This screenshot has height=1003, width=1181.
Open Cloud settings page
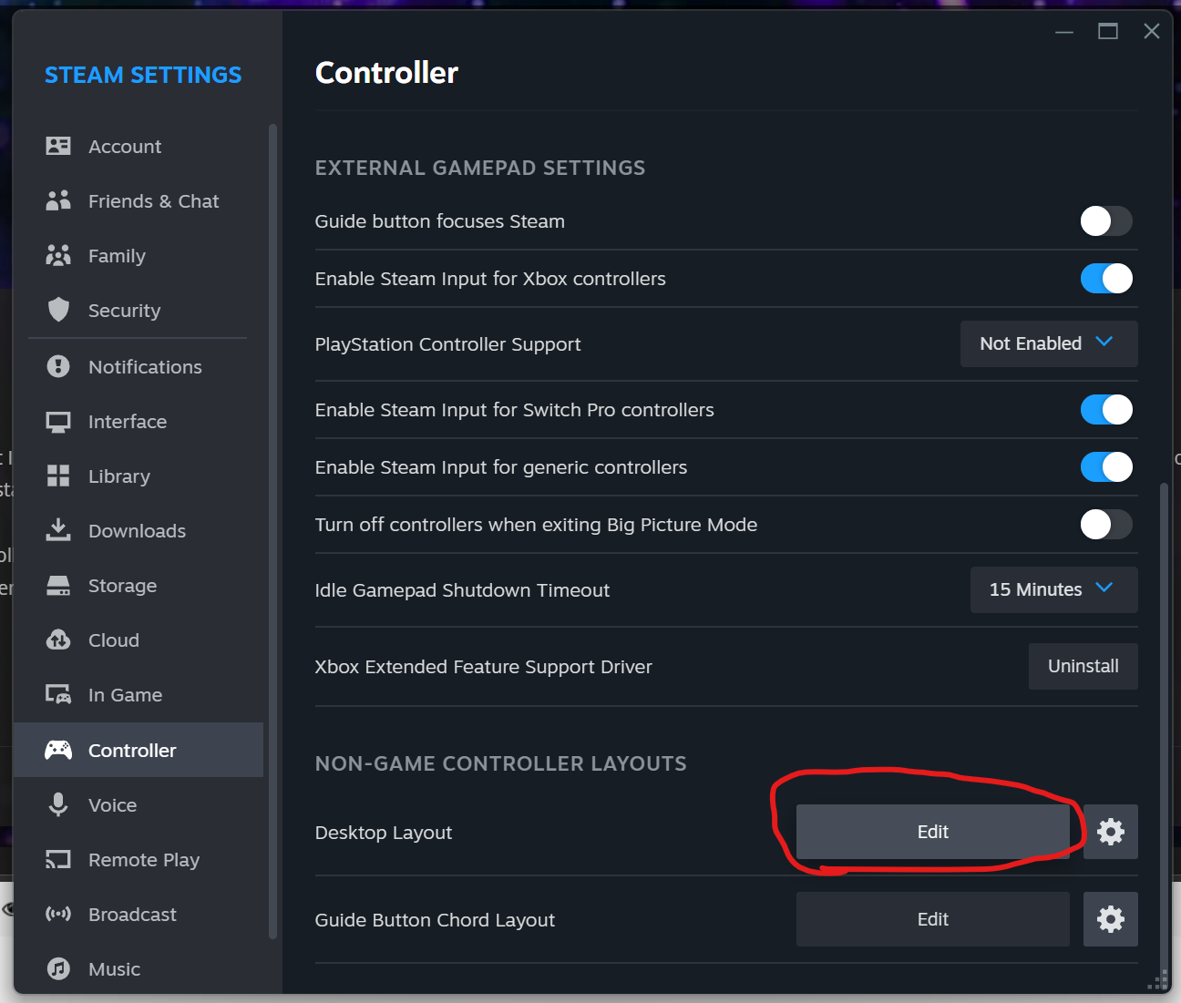(139, 640)
